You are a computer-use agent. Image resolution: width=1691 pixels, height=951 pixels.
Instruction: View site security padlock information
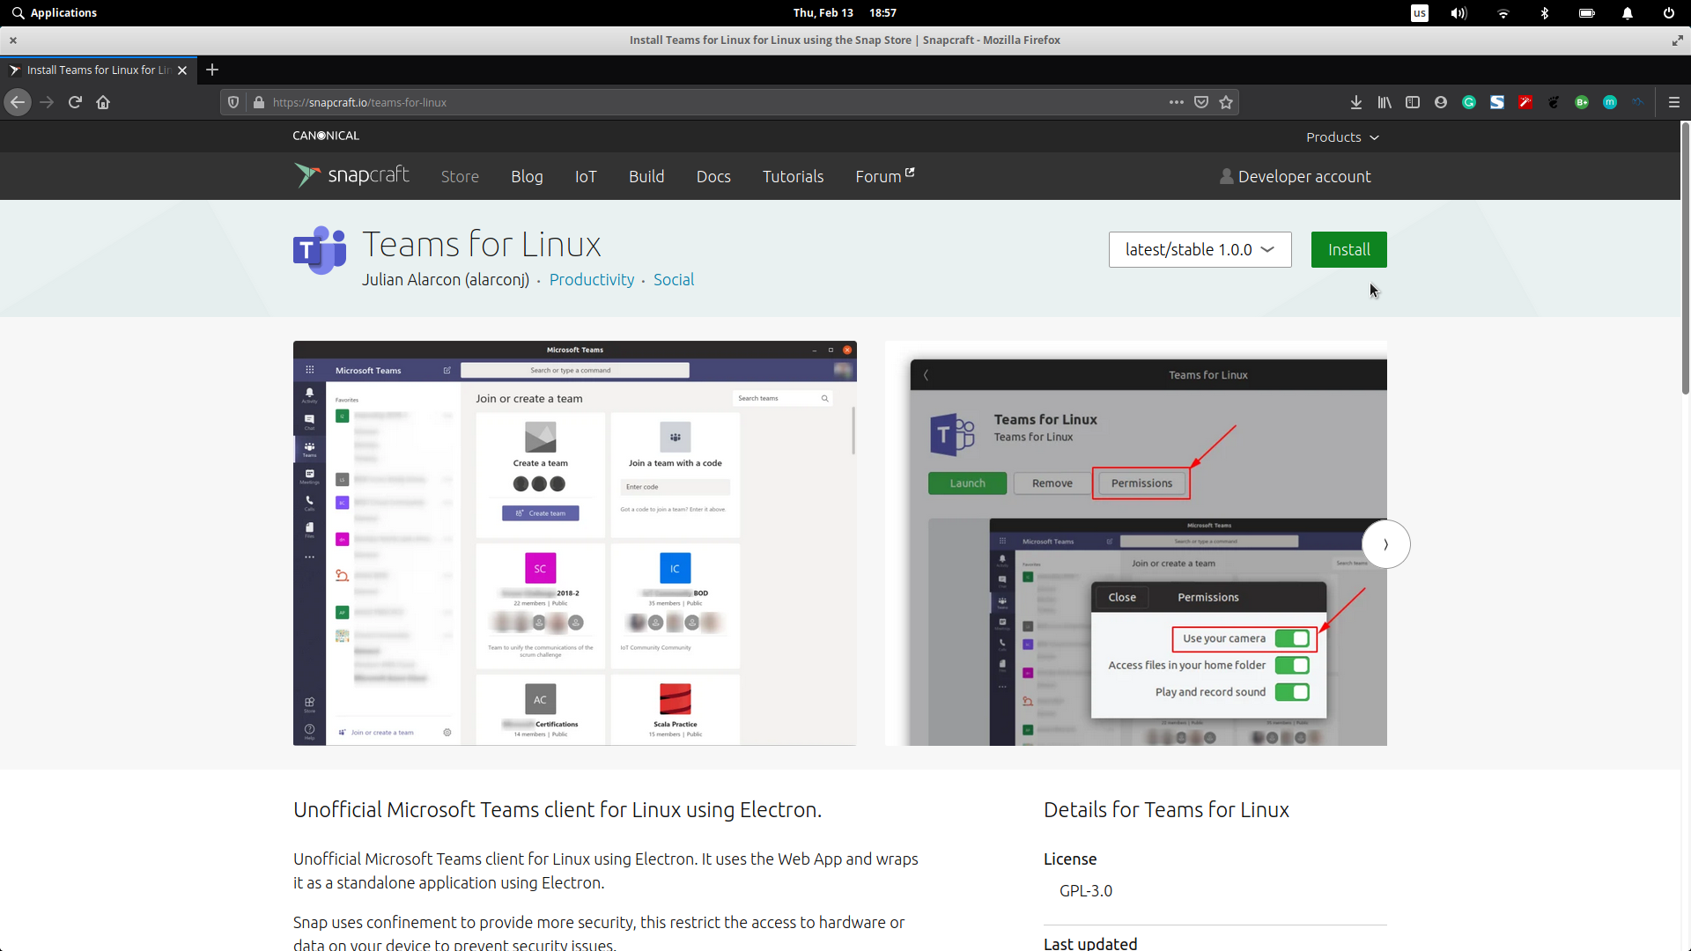click(x=259, y=102)
